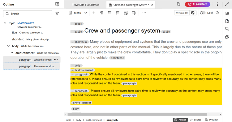Click draft-comment in the breadcrumb path
Viewport: 232px width, 122px height.
tap(94, 120)
